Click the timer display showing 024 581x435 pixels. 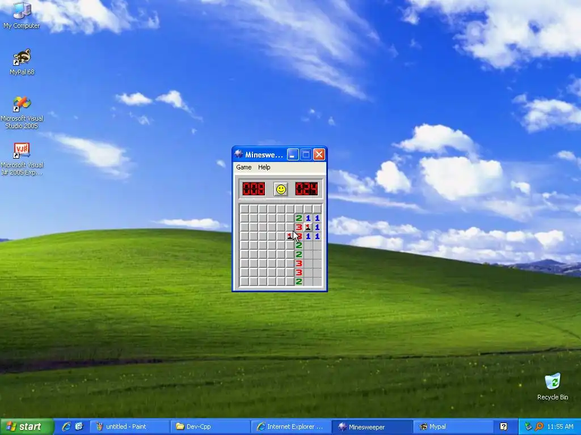point(306,189)
